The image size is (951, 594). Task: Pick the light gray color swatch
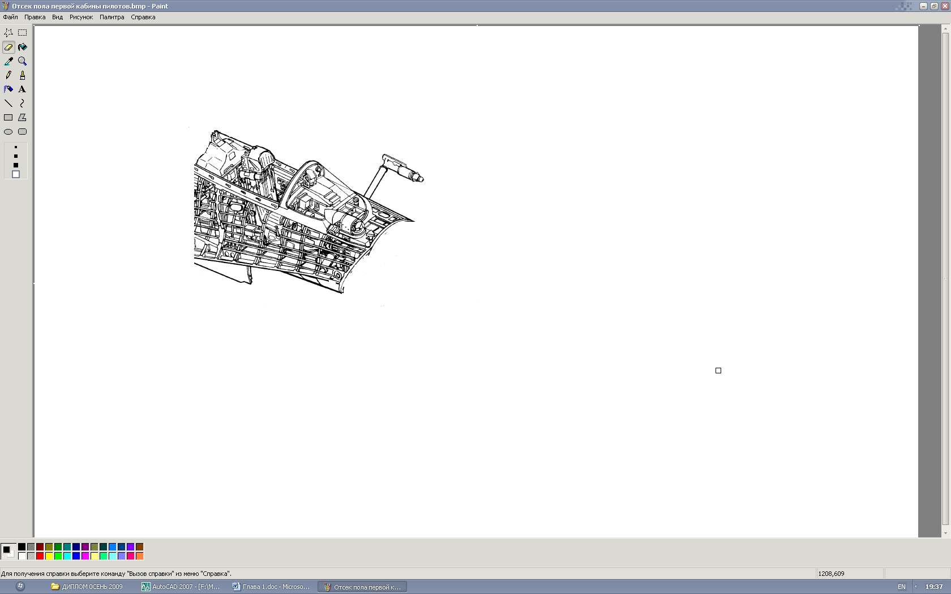pos(31,556)
